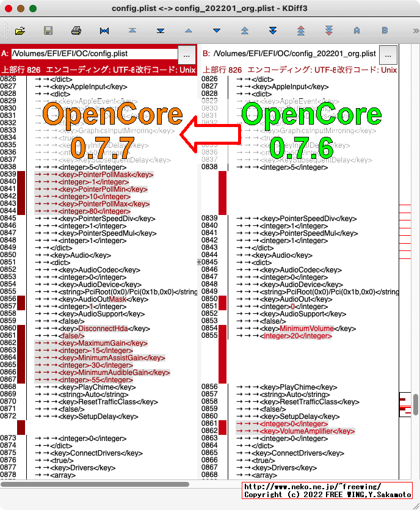Click AudioOut key line in pane B
Screen dimensions: 420x510
[284, 299]
